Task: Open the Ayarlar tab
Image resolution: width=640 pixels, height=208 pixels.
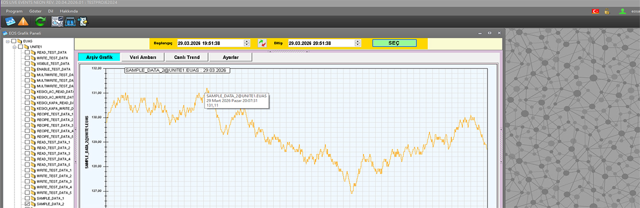Action: 230,57
